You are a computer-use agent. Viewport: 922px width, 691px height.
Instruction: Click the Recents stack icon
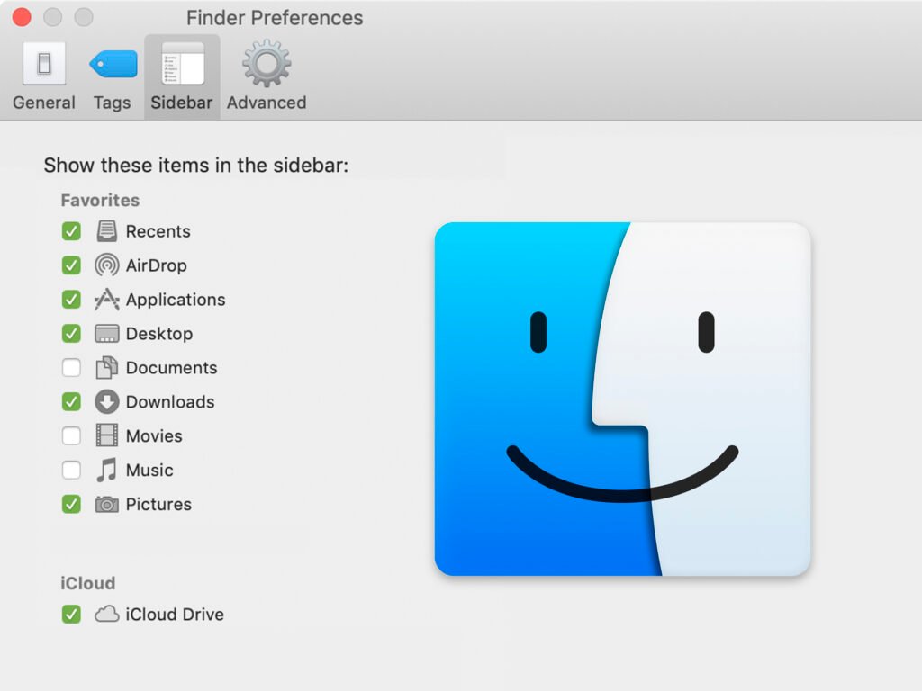pos(106,231)
